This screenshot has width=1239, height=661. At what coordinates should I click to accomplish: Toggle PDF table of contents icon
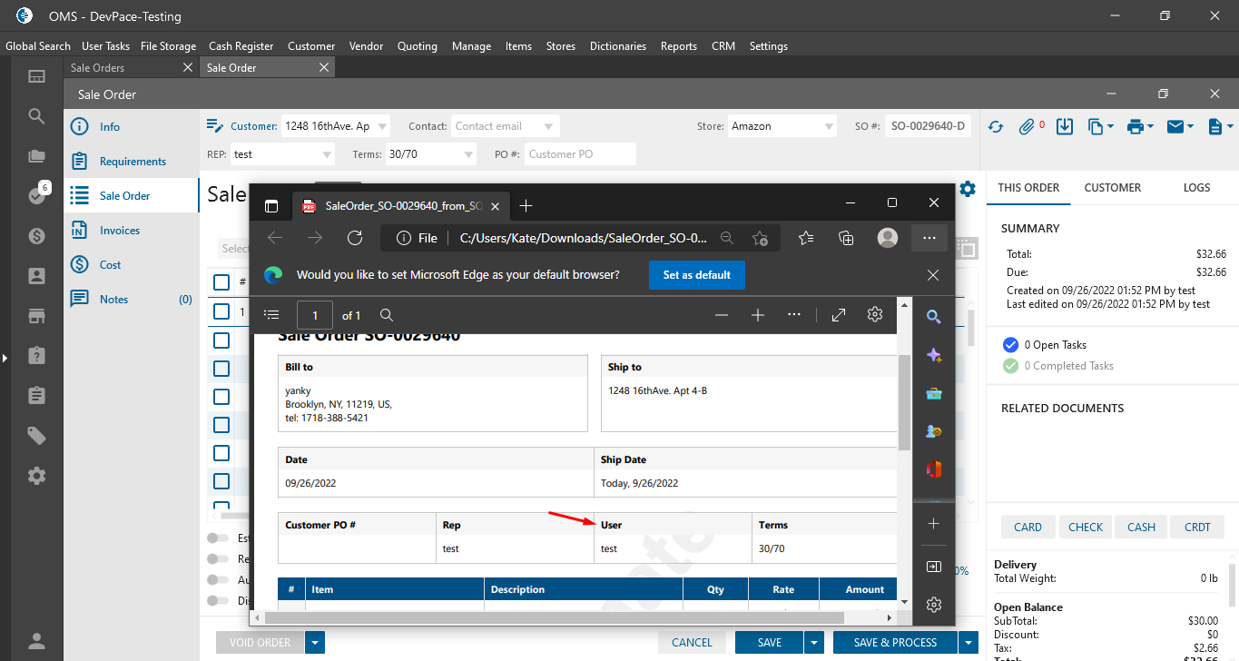click(x=271, y=315)
